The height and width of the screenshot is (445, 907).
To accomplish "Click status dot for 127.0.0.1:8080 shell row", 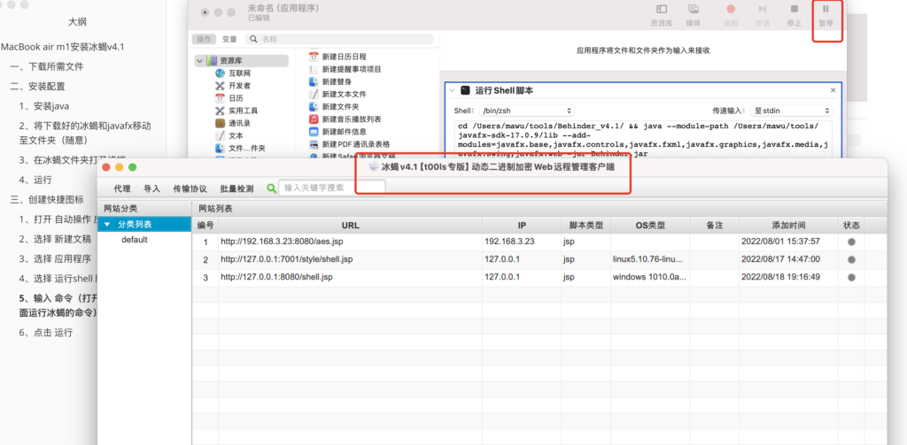I will pos(851,278).
